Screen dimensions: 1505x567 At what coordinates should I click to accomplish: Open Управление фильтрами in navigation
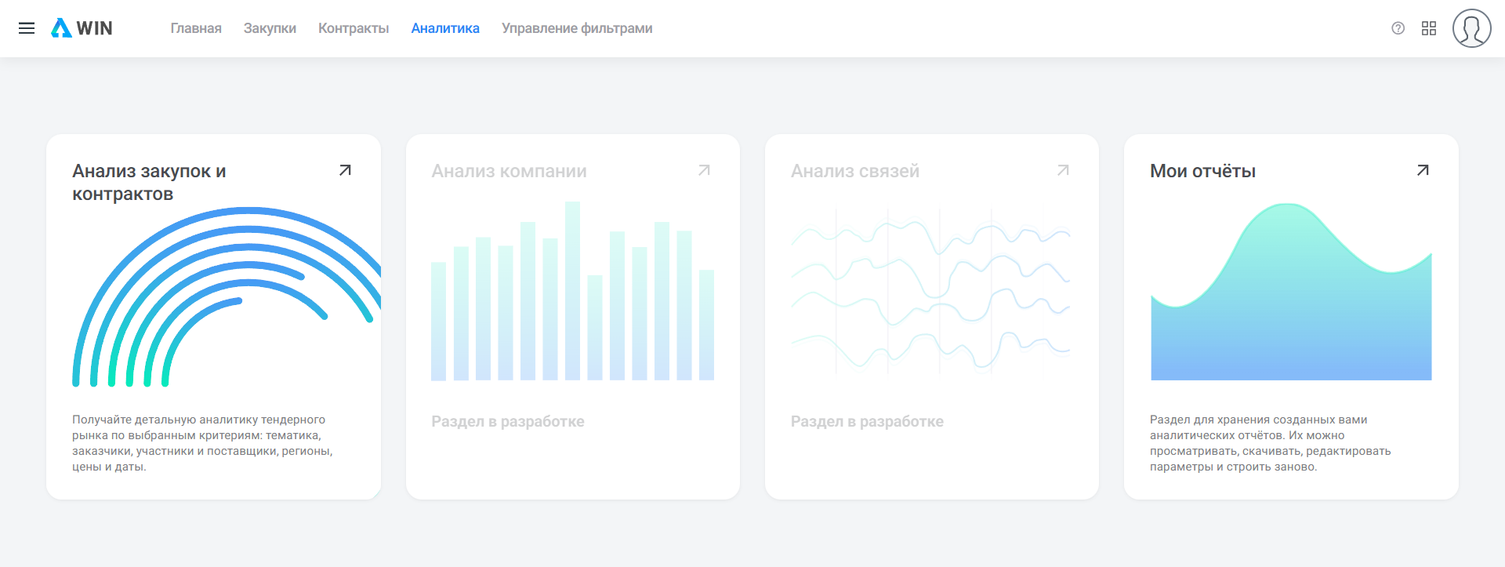(577, 28)
